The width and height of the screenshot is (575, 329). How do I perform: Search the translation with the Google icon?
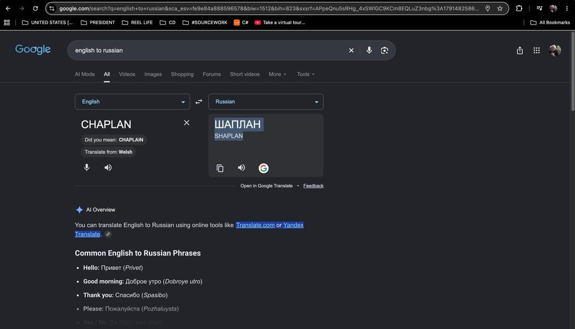click(263, 168)
